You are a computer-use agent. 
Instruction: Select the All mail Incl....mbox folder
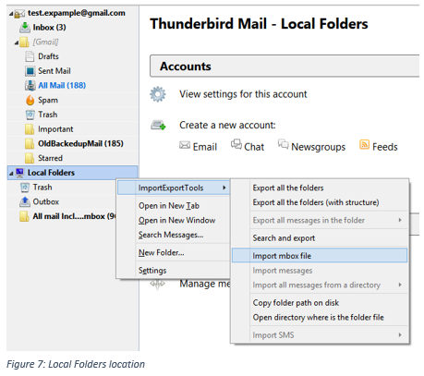click(x=74, y=216)
